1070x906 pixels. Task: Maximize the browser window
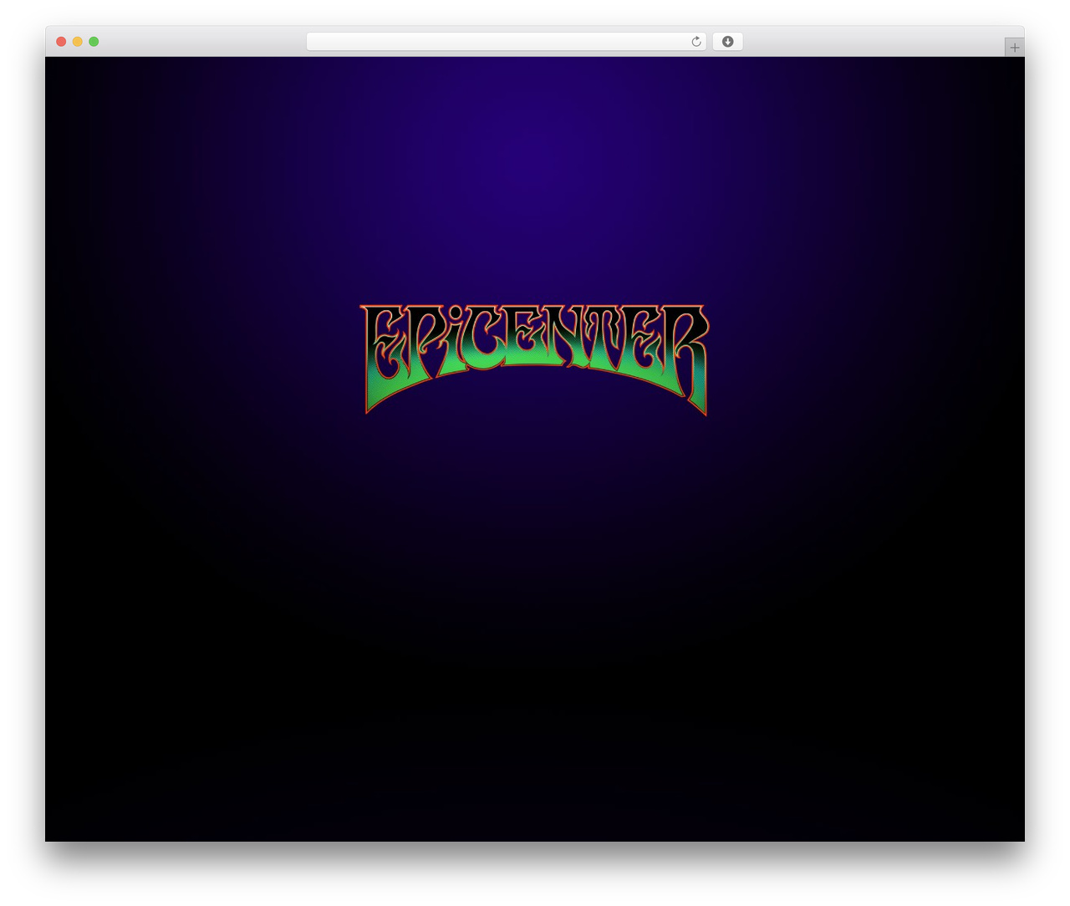point(94,42)
